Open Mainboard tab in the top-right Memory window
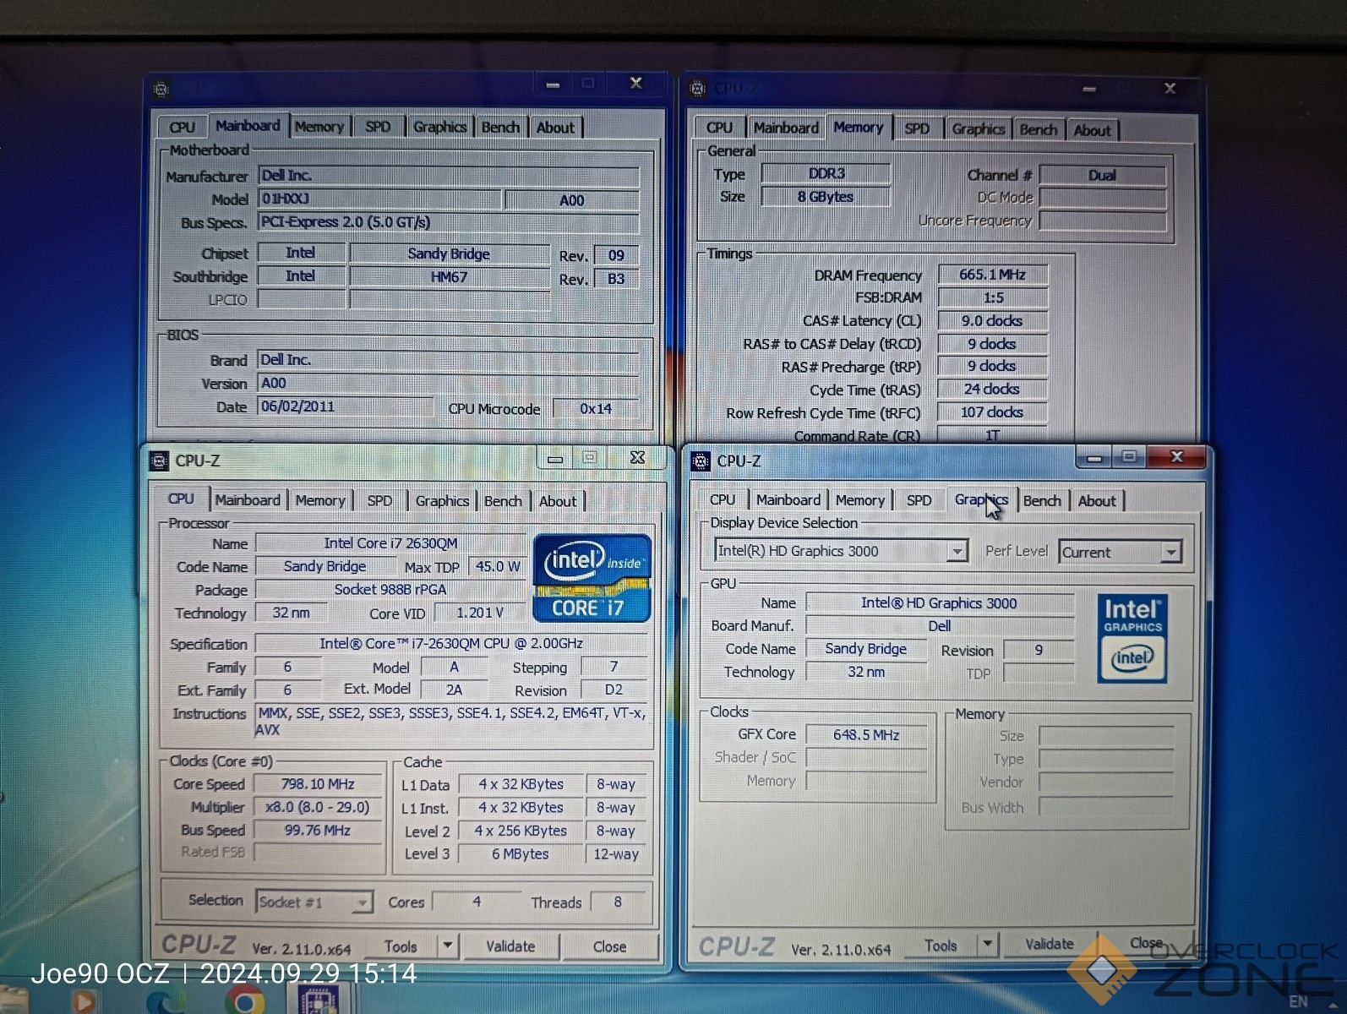The height and width of the screenshot is (1014, 1347). [786, 128]
